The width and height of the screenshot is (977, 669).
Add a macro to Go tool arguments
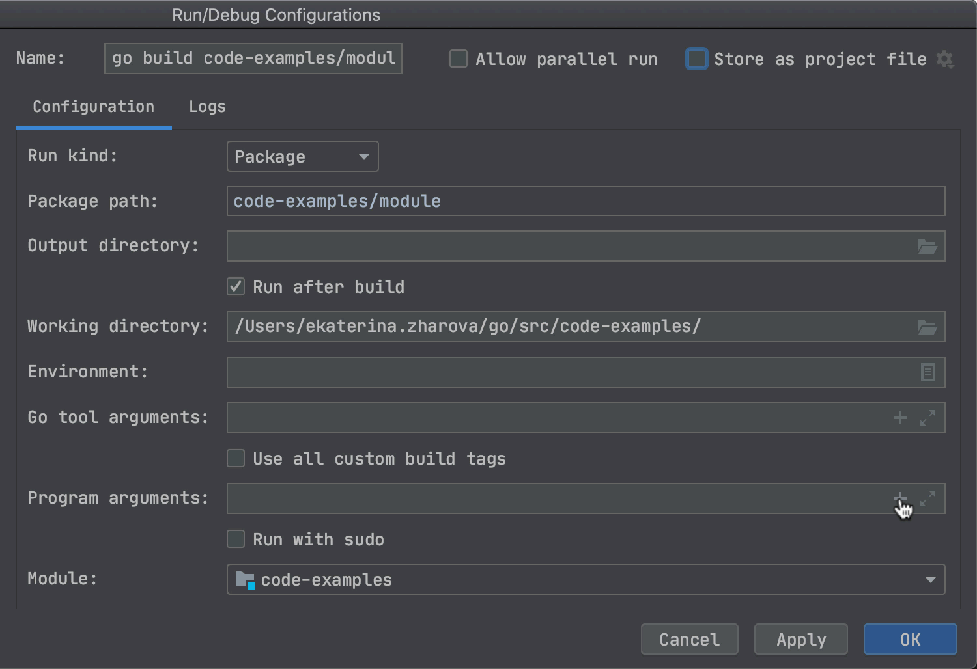coord(900,418)
